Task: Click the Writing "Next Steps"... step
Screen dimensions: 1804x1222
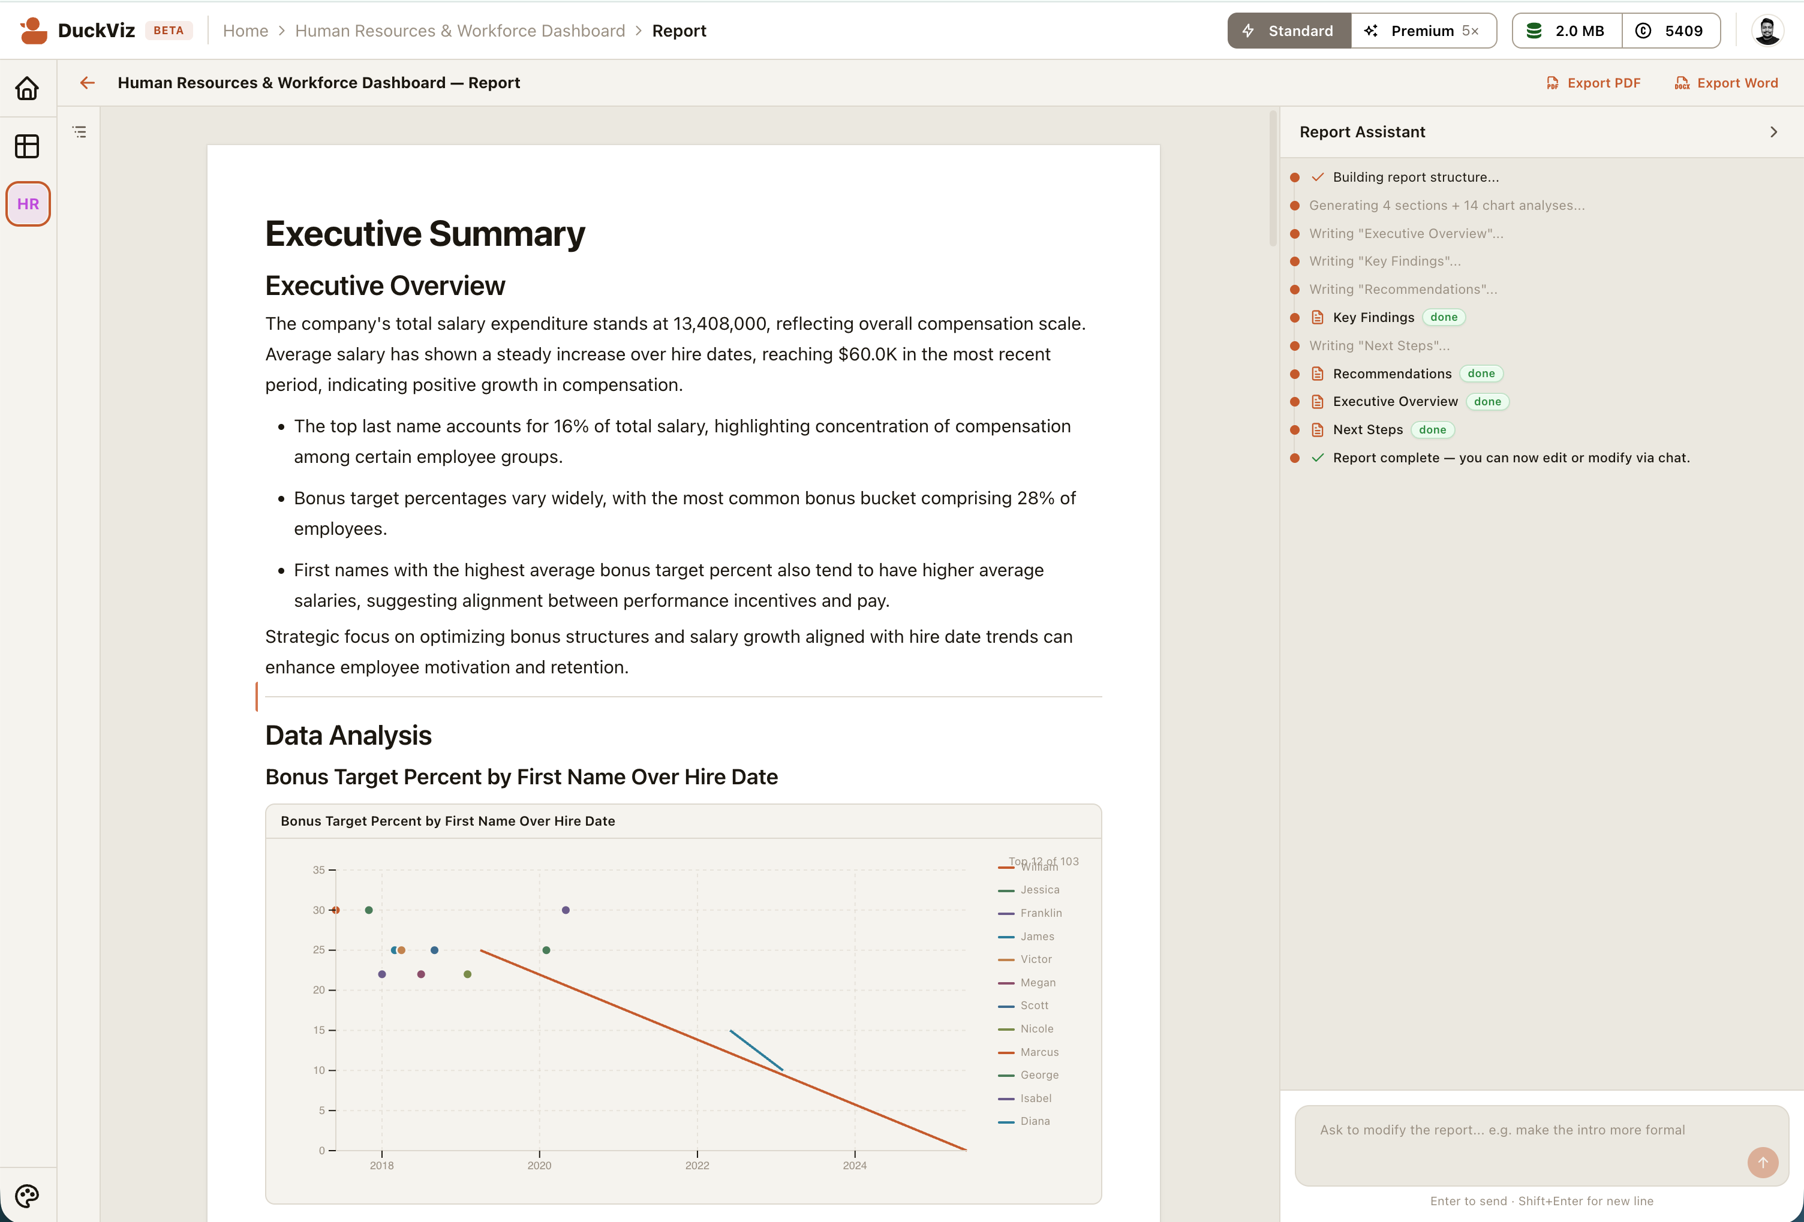Action: (x=1379, y=346)
